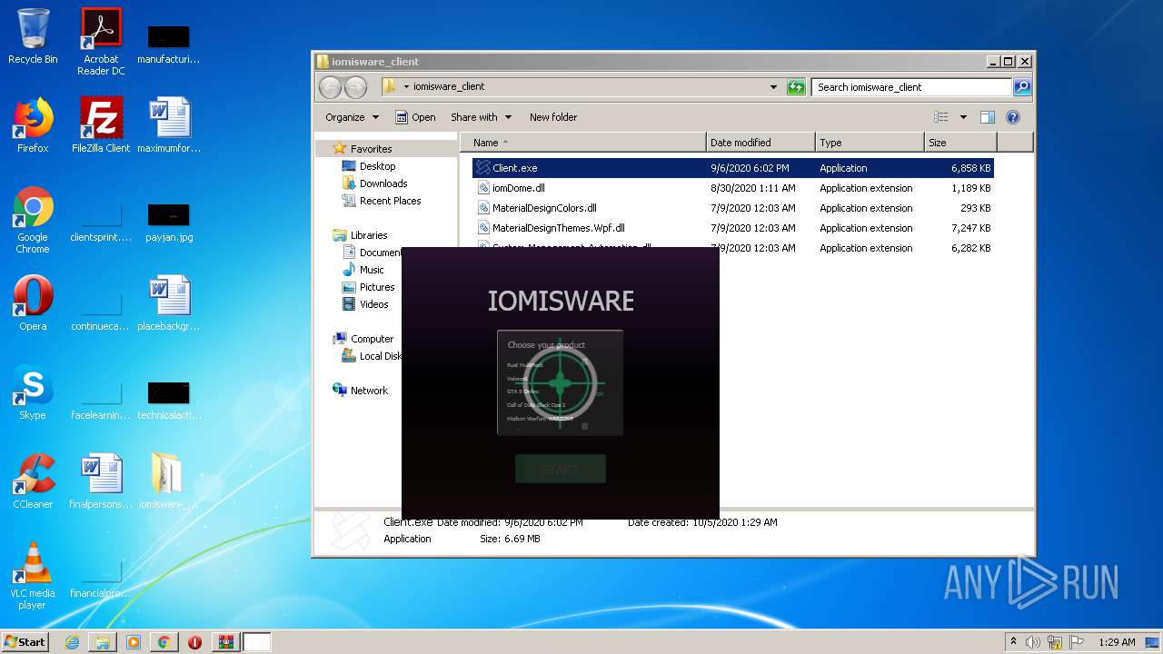The image size is (1163, 654).
Task: Open Firefox desktop shortcut
Action: (33, 125)
